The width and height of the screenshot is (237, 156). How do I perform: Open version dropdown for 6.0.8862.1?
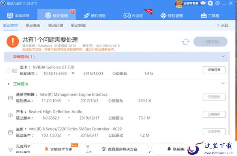69,118
